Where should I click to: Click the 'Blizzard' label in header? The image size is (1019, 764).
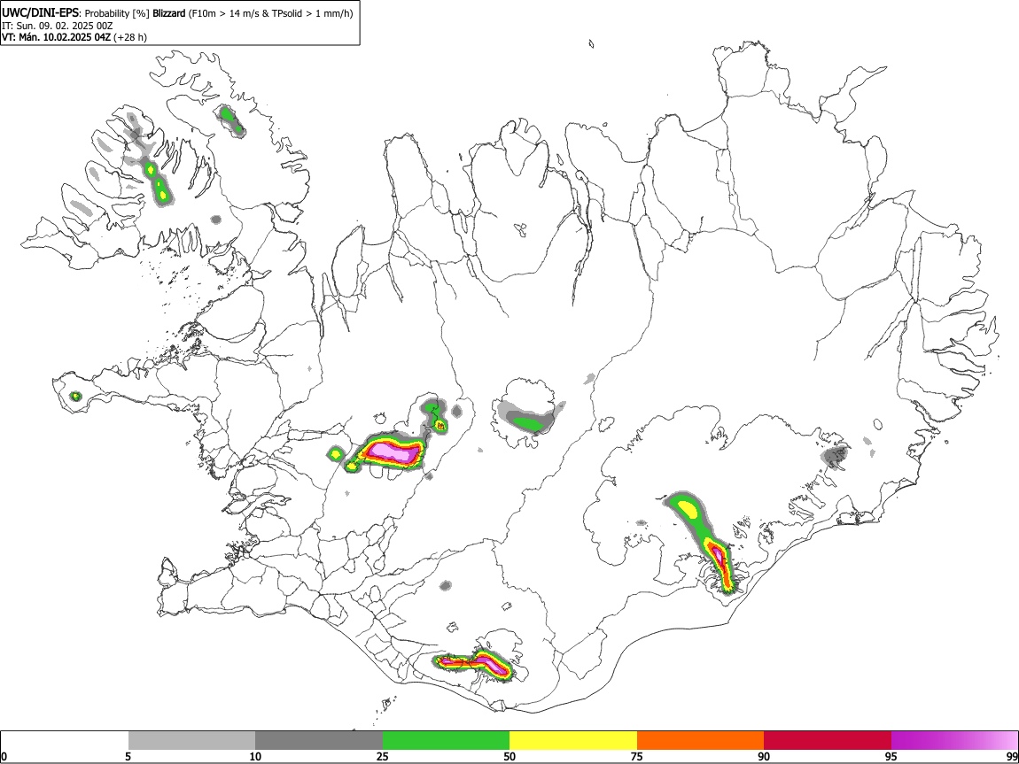(169, 13)
